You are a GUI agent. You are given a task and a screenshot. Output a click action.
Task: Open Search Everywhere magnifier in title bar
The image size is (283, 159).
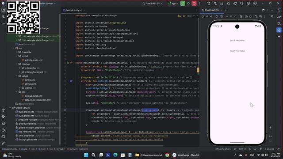[x=241, y=4]
